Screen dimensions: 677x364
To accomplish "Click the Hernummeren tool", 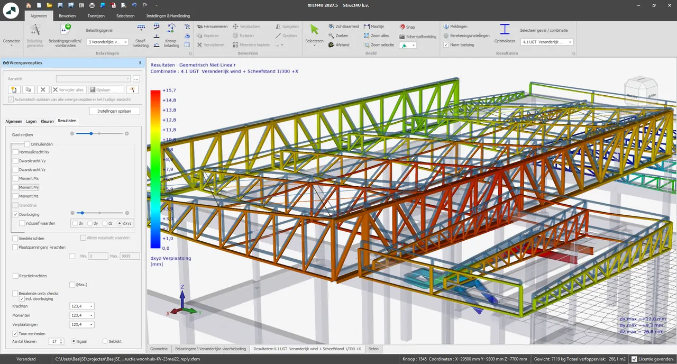I will 212,26.
